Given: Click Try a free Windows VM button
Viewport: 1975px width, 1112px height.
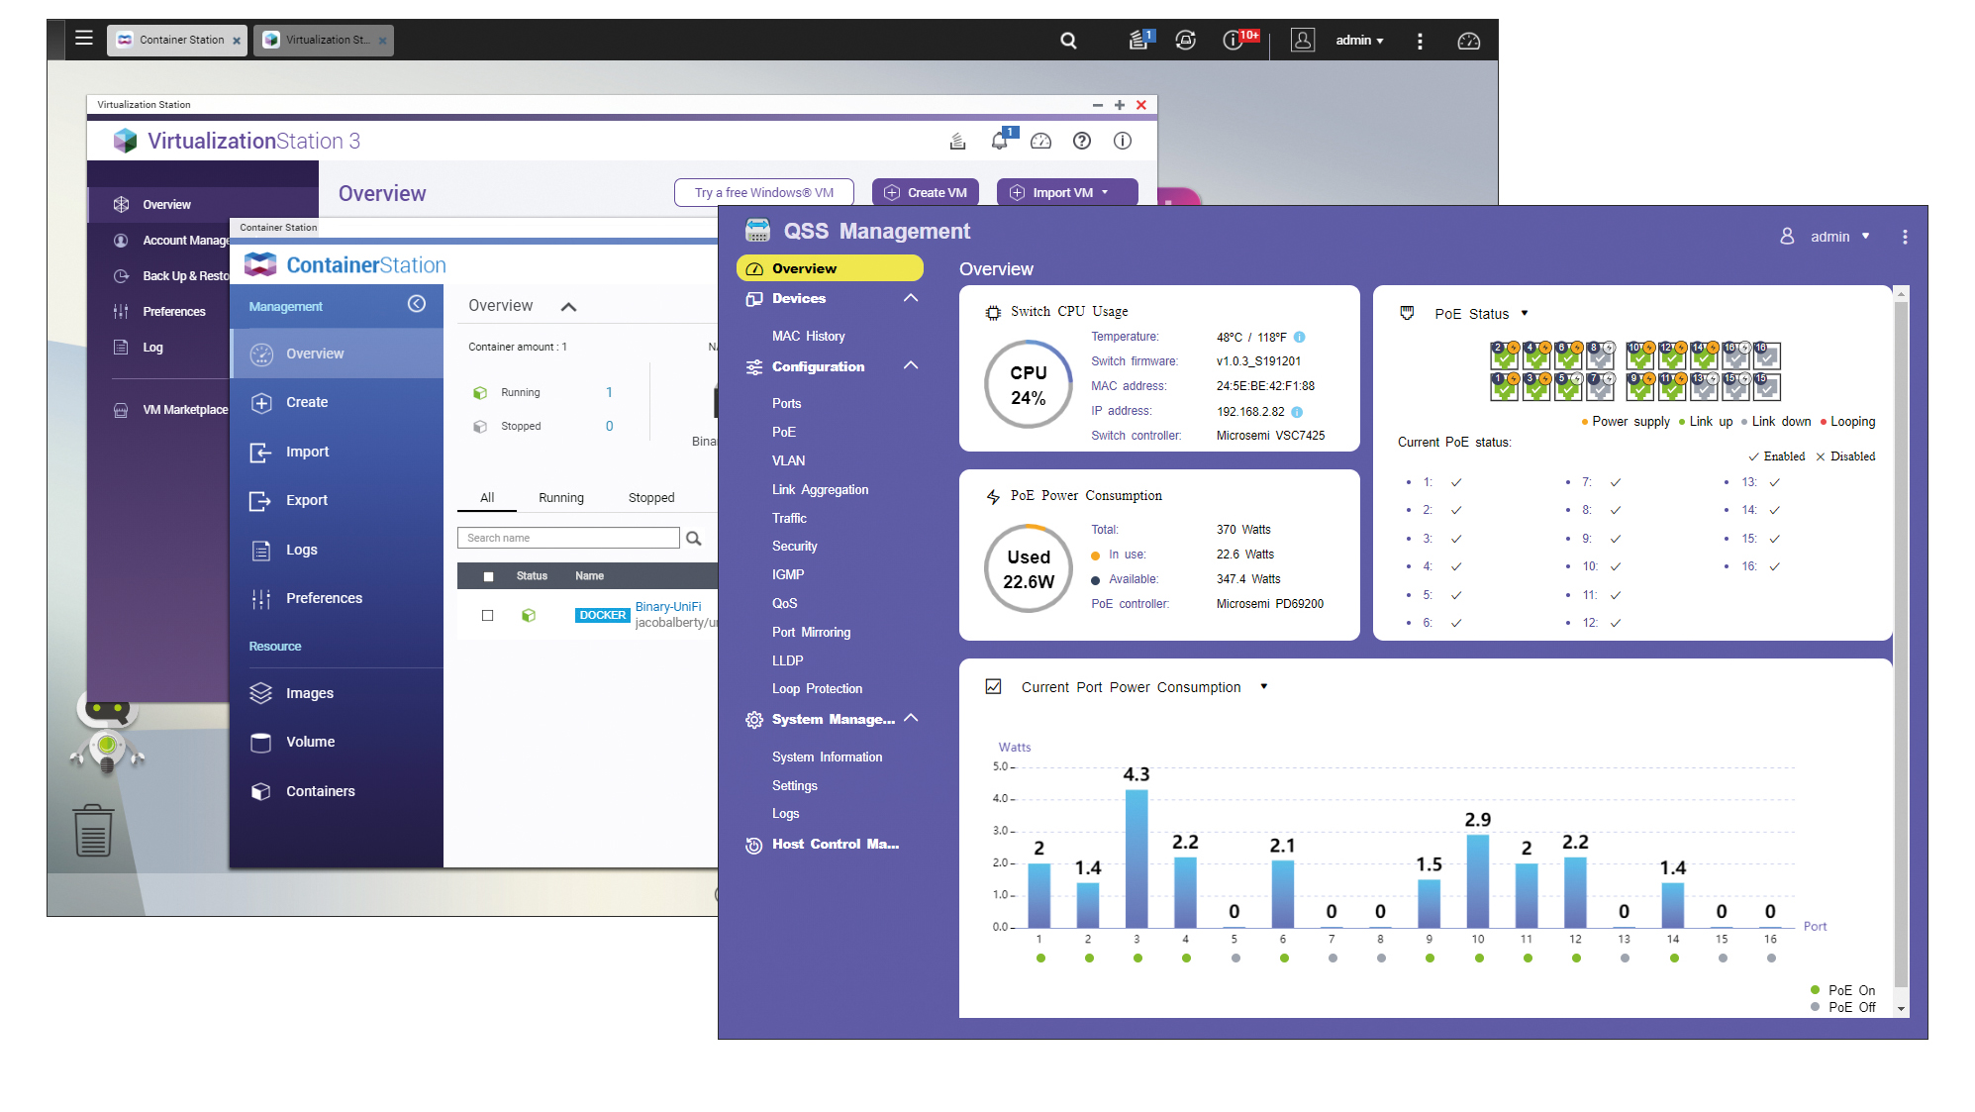Looking at the screenshot, I should 763,192.
